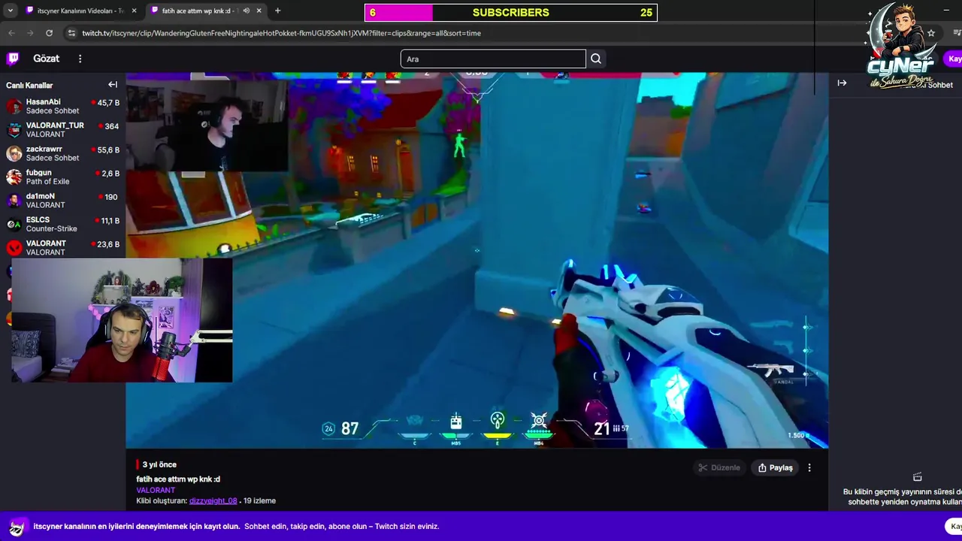
Task: Open clip creator dizzysight_08 profile
Action: [x=213, y=500]
